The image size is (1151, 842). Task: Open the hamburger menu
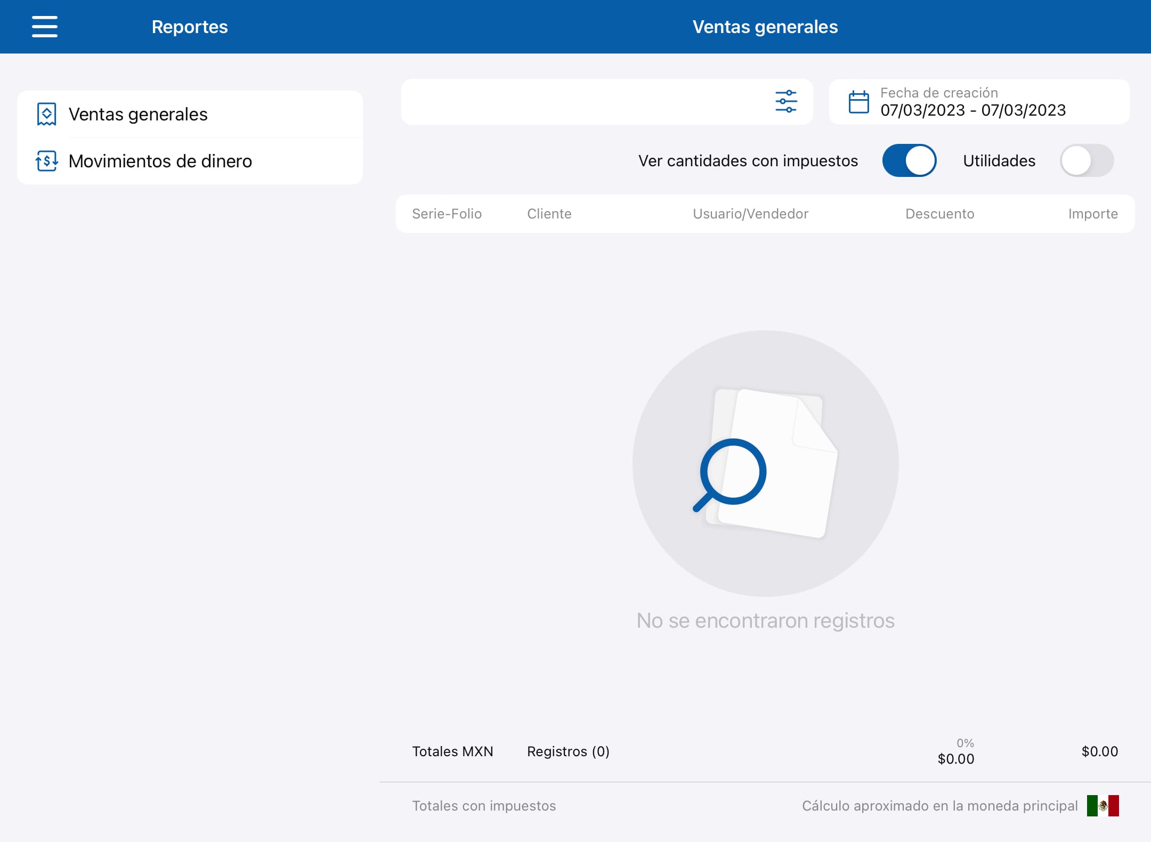(45, 27)
